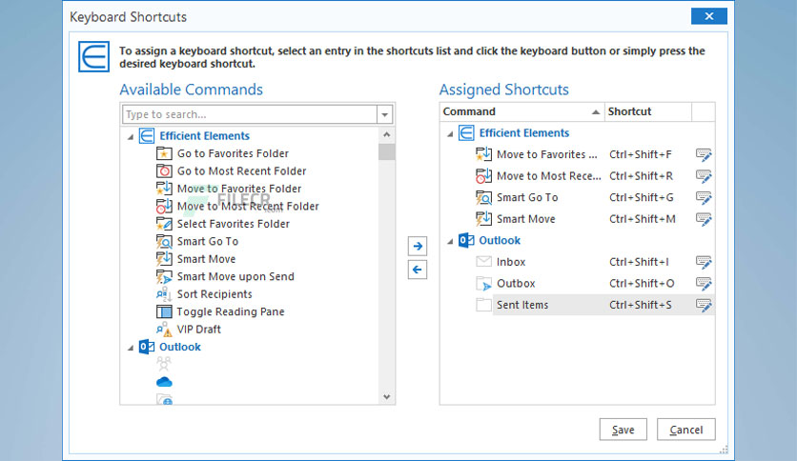Click the VIP Draft icon
Viewport: 797px width, 461px height.
[164, 330]
